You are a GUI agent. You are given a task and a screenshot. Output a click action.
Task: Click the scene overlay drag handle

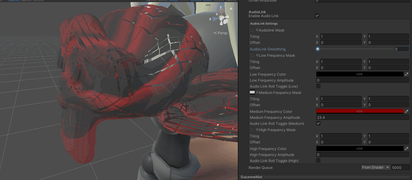coord(208,5)
